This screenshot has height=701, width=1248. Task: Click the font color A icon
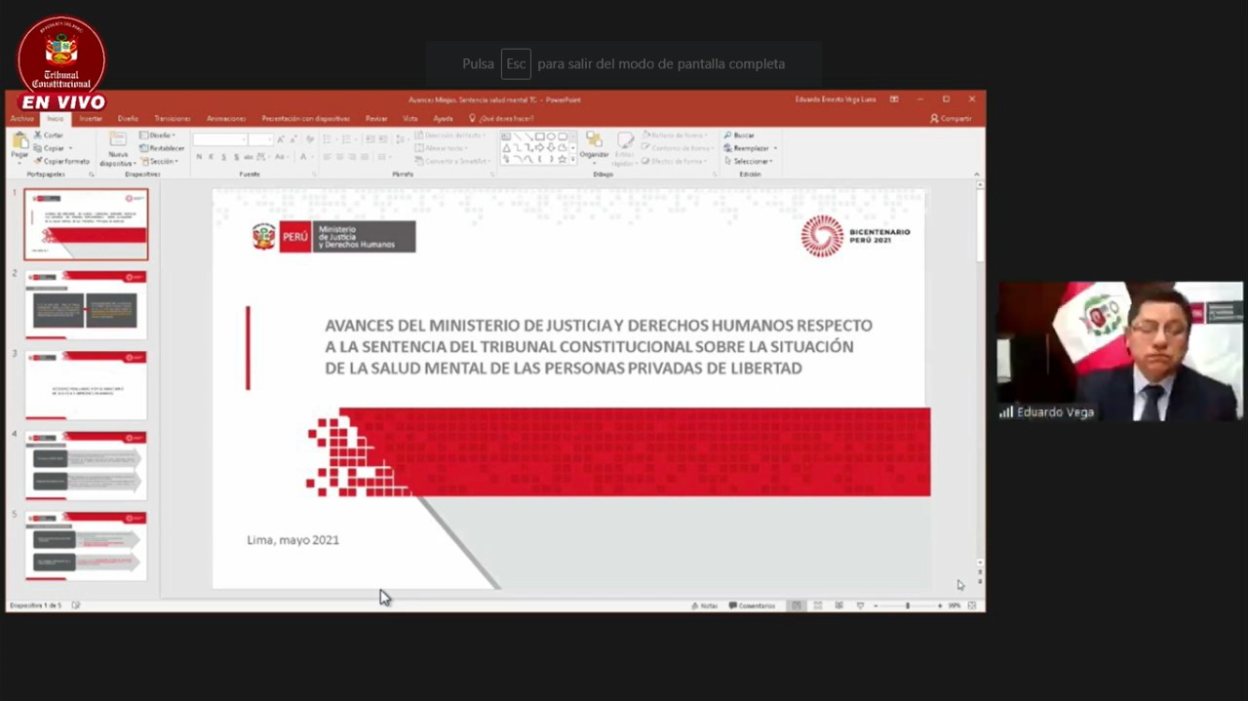click(303, 157)
